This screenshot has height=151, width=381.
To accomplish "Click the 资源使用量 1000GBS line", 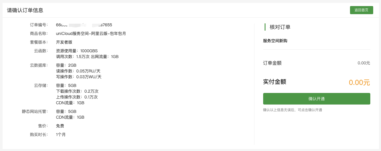I will point(77,51).
